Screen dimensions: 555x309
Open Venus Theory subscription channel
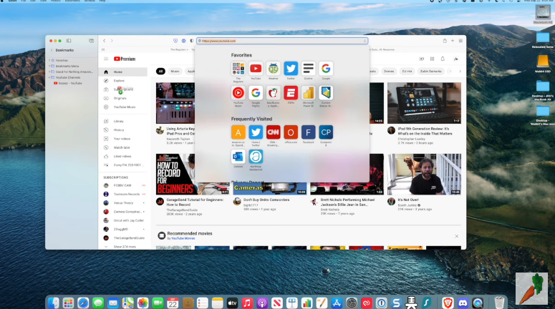pyautogui.click(x=124, y=203)
